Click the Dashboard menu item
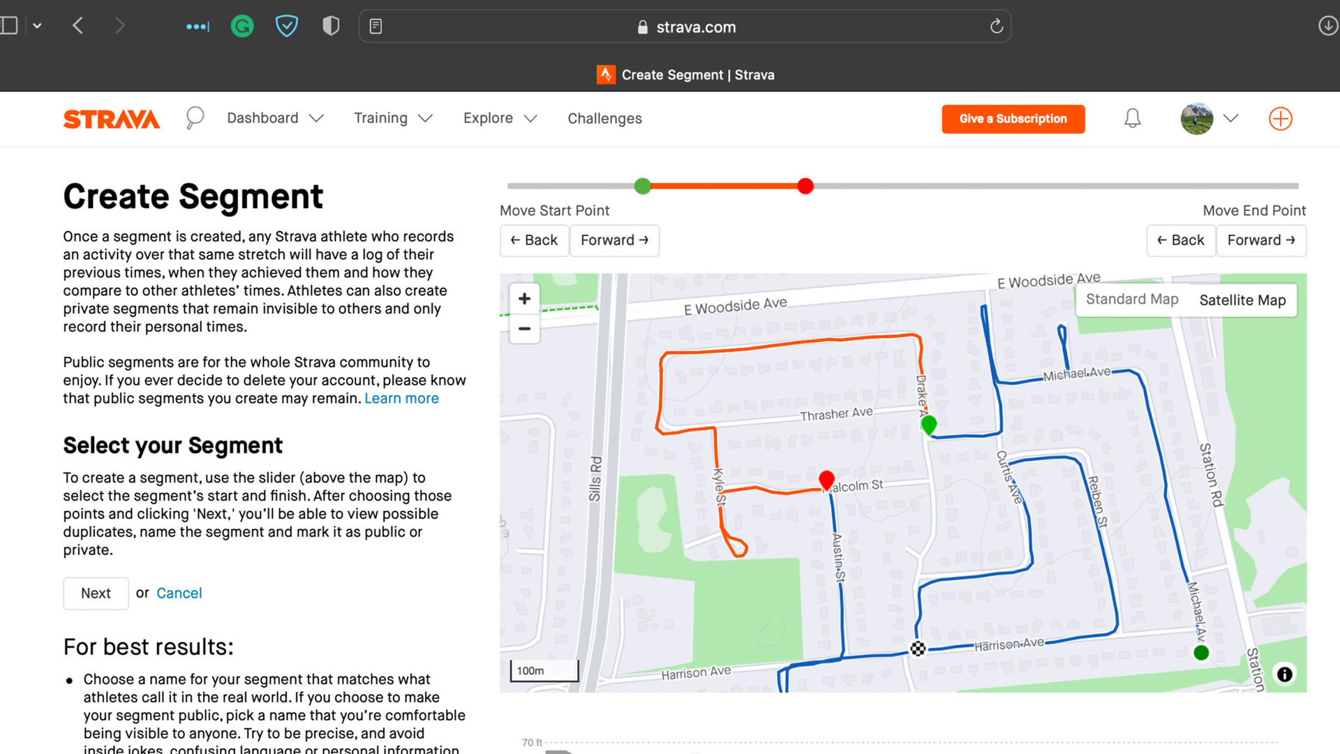 [263, 118]
